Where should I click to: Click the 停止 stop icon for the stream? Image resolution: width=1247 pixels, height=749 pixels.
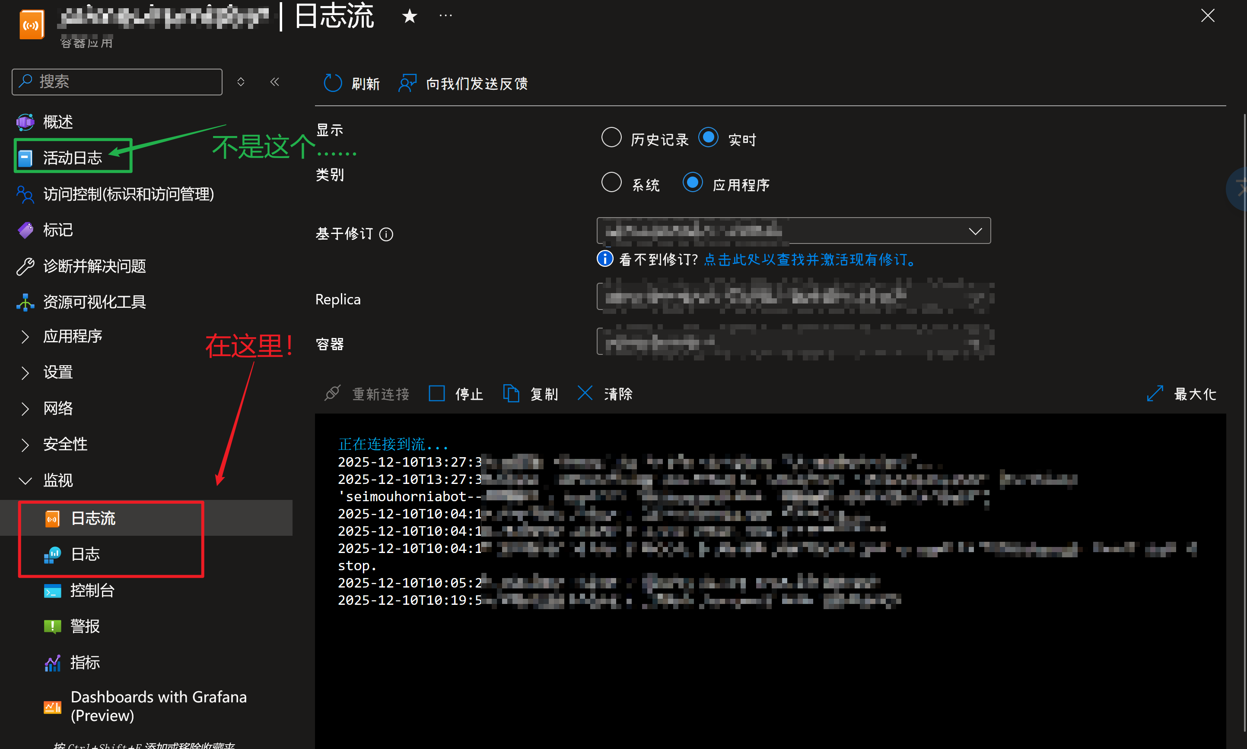pyautogui.click(x=436, y=393)
